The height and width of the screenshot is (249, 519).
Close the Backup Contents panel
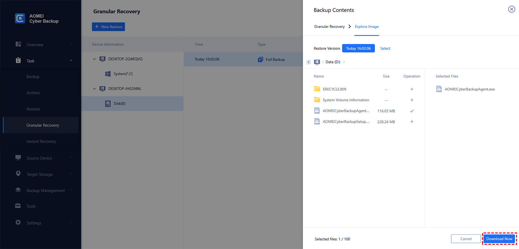(x=511, y=9)
